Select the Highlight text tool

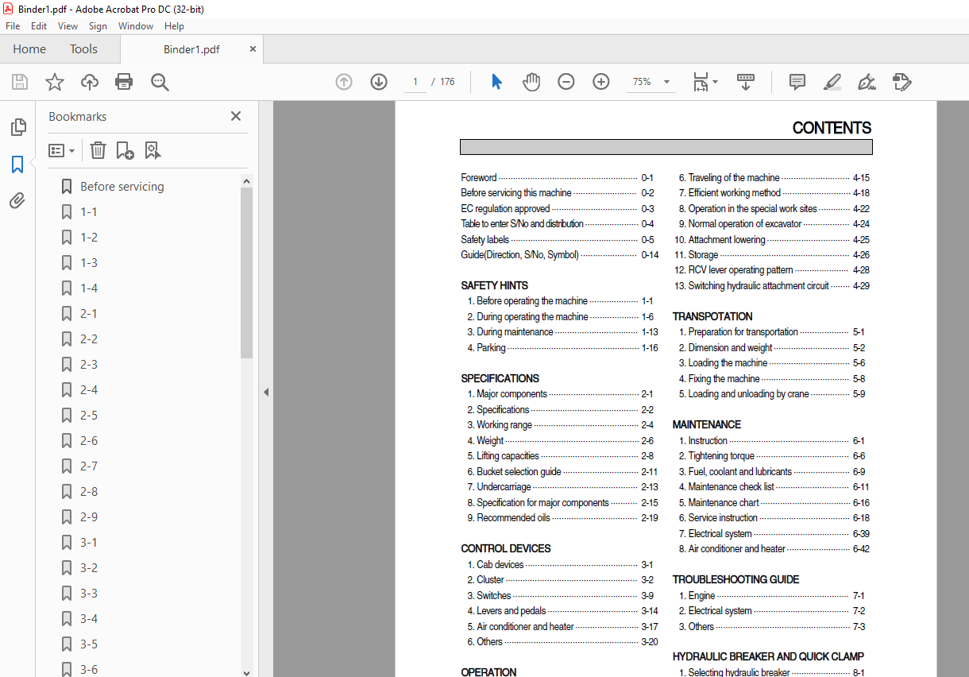coord(832,82)
